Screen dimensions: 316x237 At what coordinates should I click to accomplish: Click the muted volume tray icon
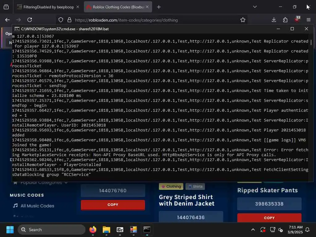pos(281,230)
